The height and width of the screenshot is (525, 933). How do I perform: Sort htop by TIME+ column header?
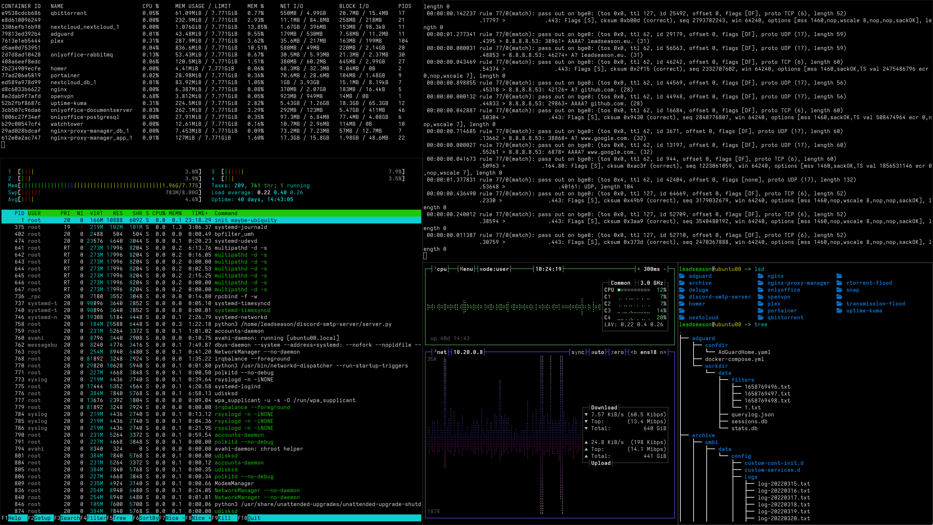click(x=200, y=213)
